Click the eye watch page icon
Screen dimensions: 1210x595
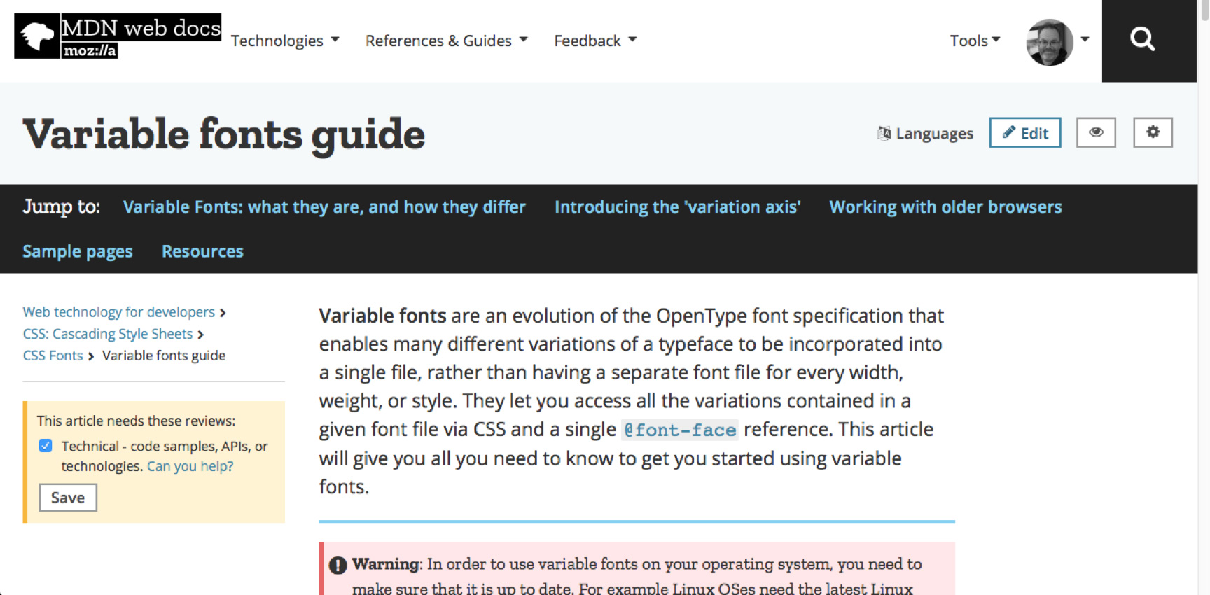1096,132
